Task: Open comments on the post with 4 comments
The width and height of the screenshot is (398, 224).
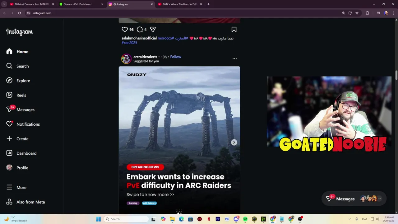Action: coord(140,30)
